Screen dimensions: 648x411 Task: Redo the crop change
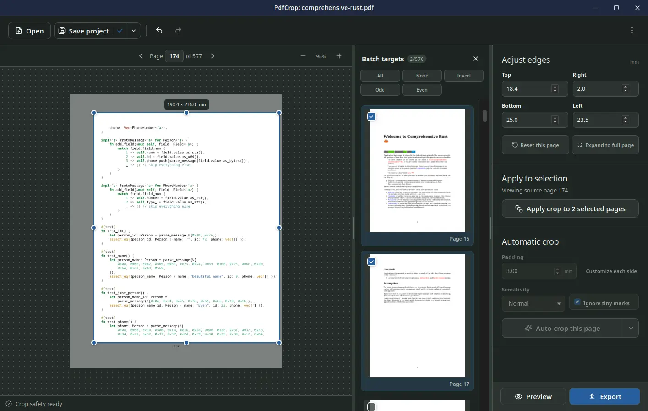click(178, 31)
